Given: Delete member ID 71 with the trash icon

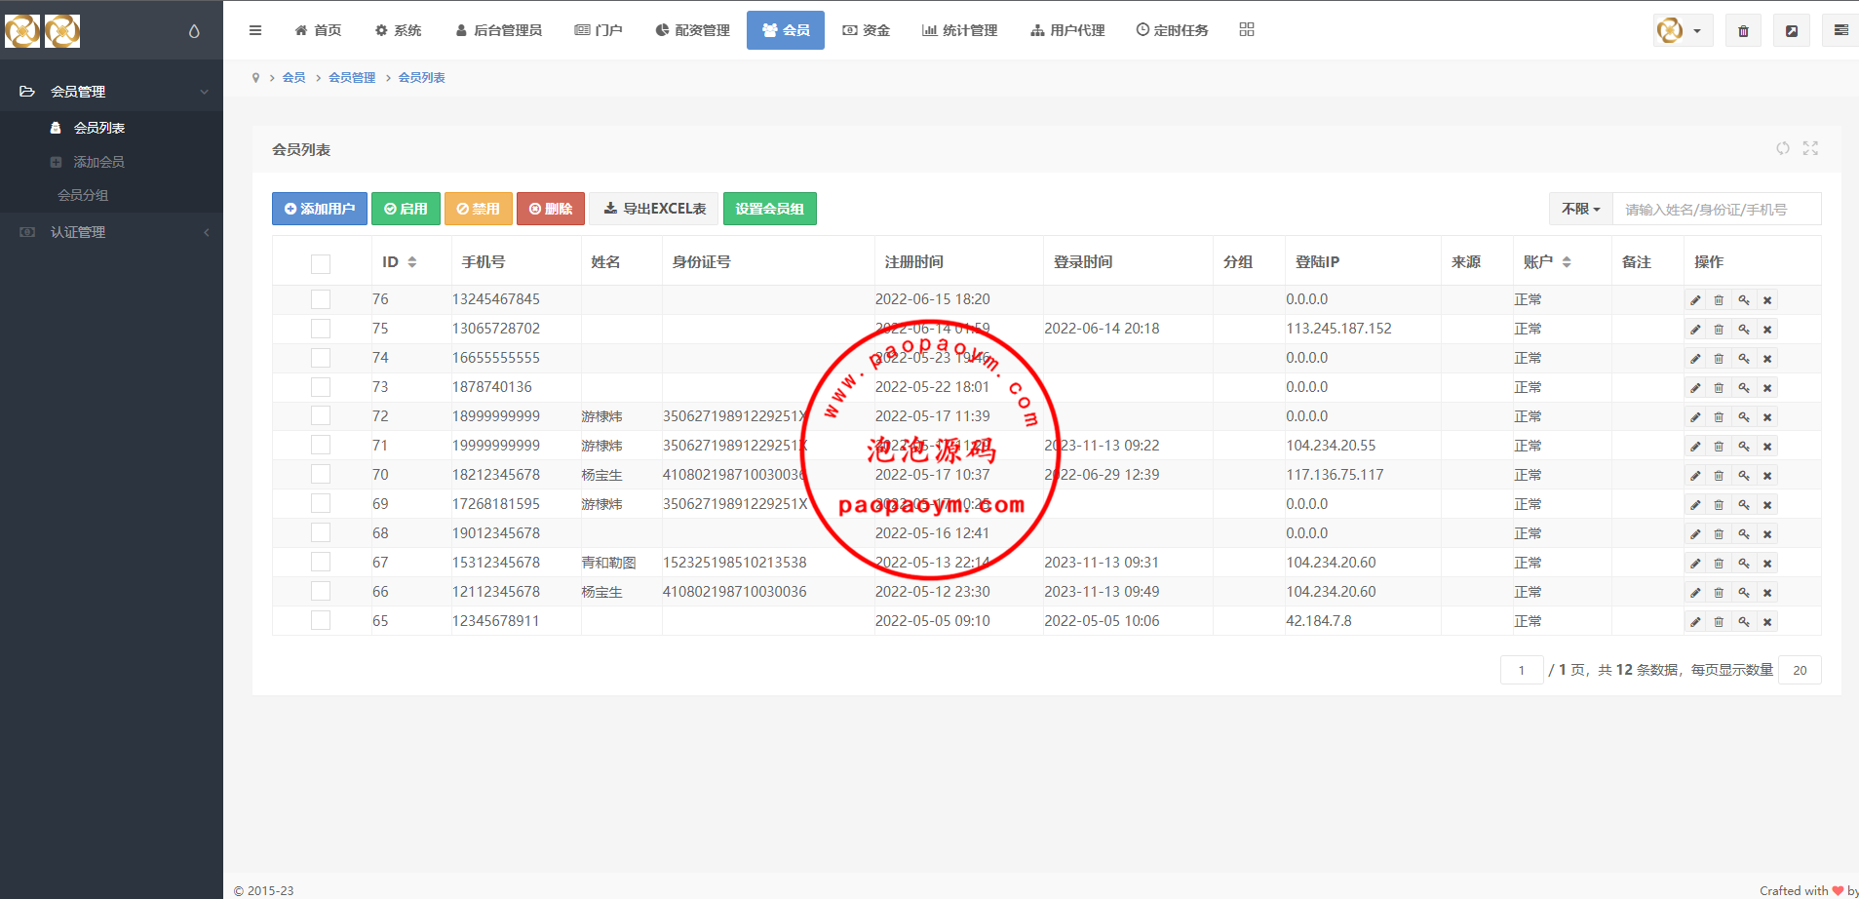Looking at the screenshot, I should pos(1719,447).
